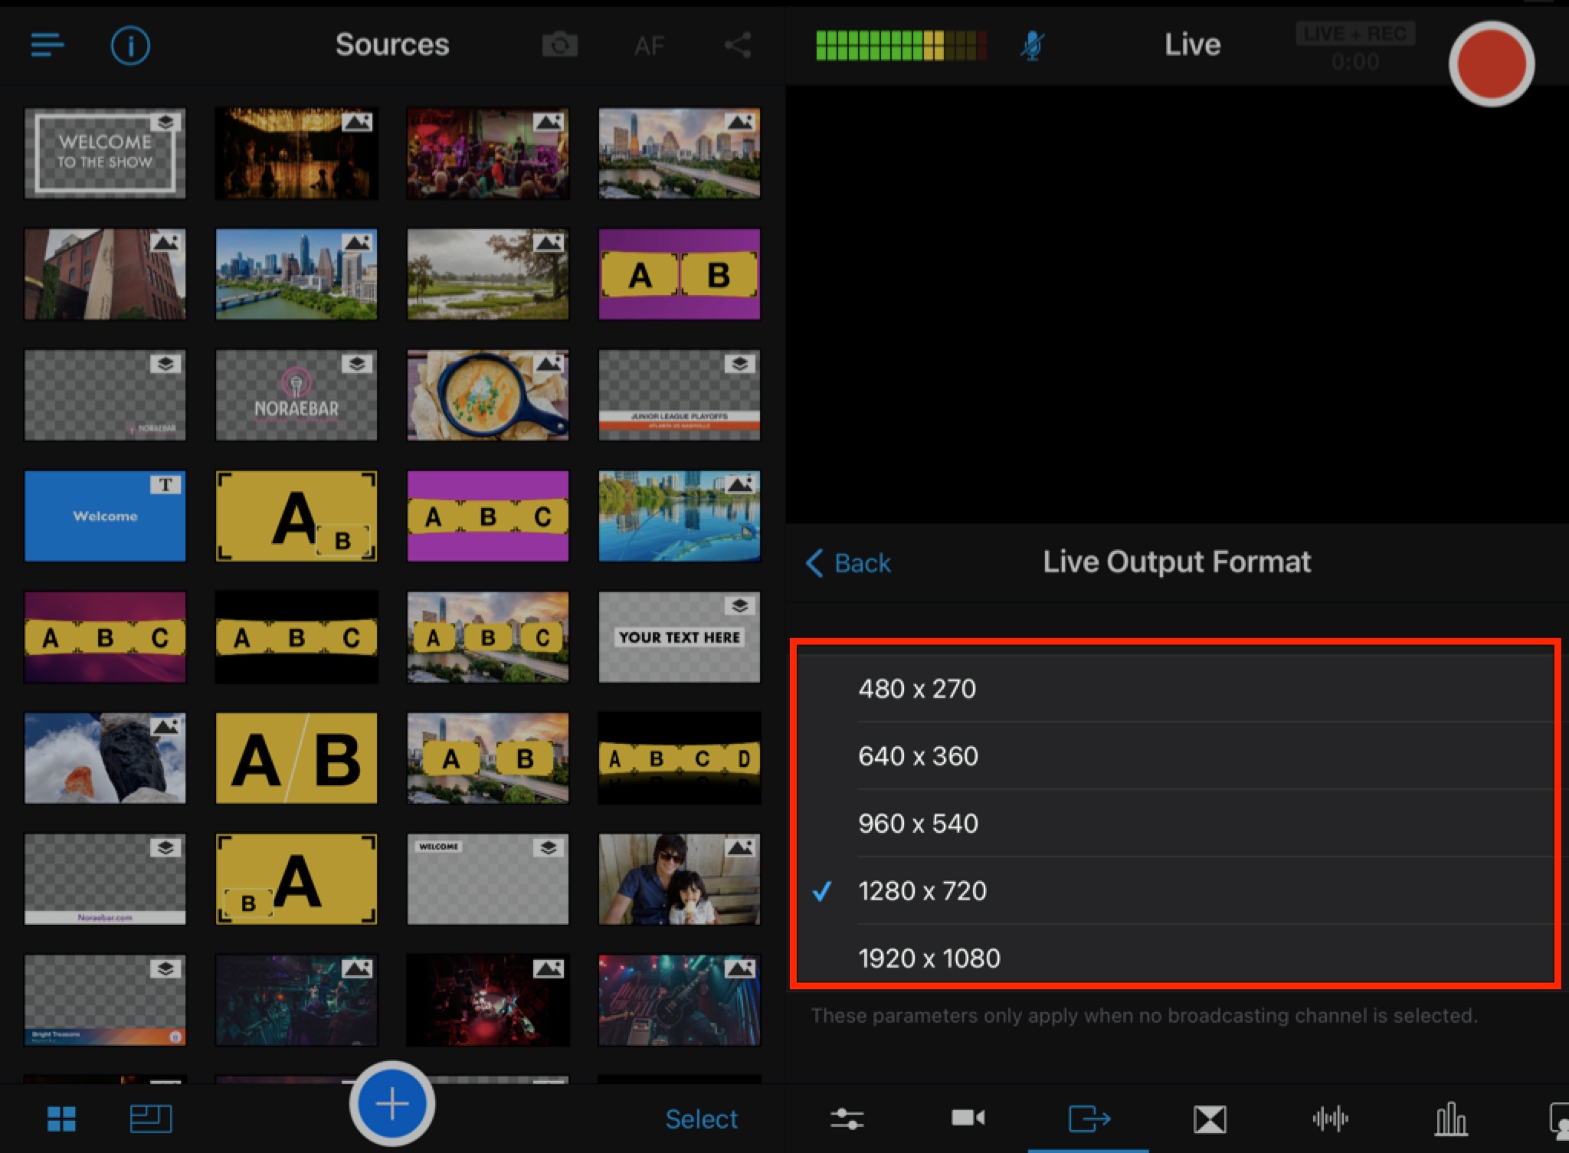The image size is (1569, 1153).
Task: Click the Add source plus button
Action: 392,1106
